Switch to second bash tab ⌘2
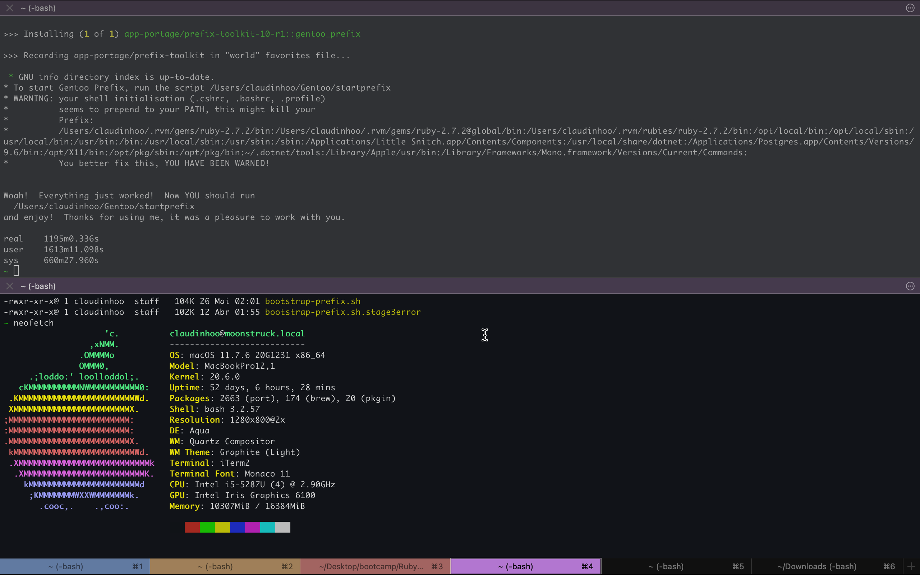 tap(224, 566)
